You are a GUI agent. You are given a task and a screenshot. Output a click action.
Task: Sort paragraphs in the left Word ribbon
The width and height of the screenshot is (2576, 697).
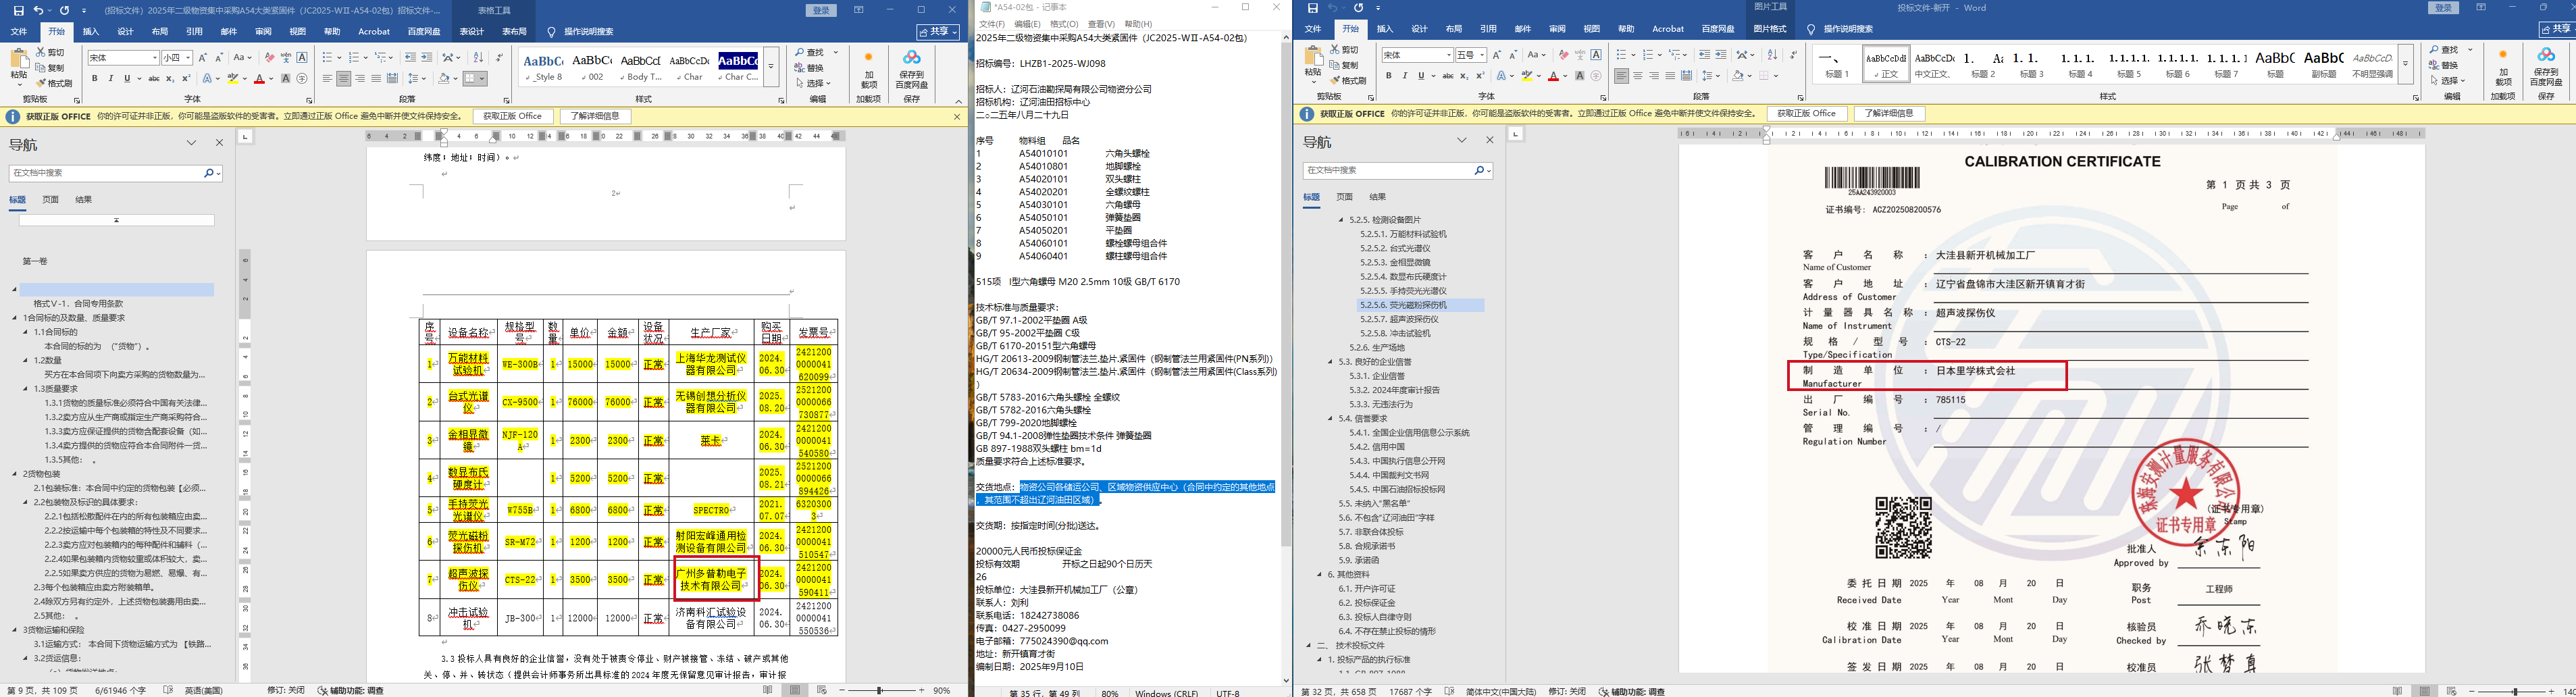pyautogui.click(x=478, y=58)
